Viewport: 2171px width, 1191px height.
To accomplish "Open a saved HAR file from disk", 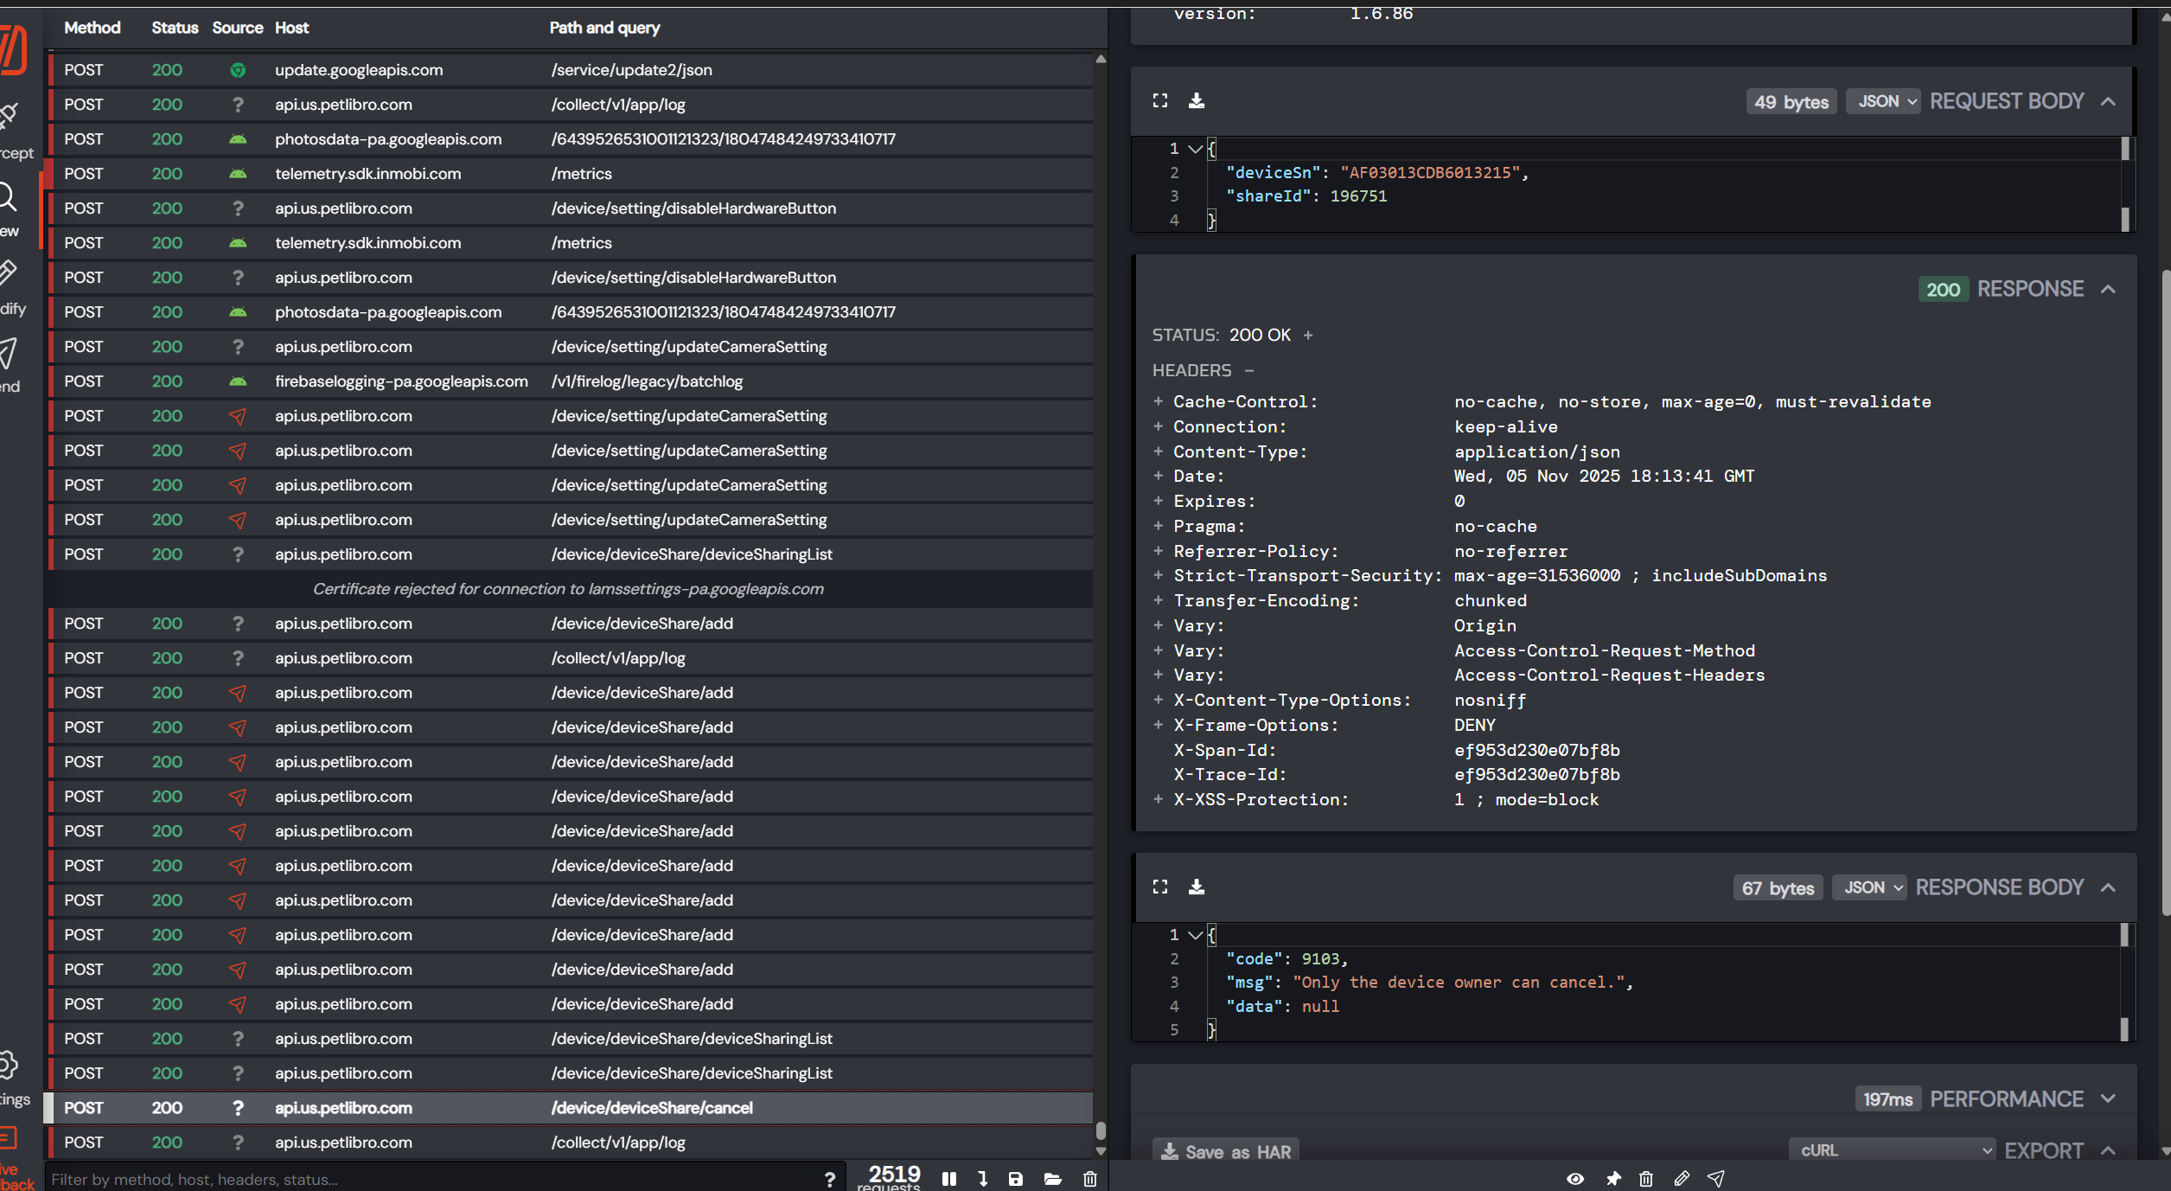I will point(1052,1179).
